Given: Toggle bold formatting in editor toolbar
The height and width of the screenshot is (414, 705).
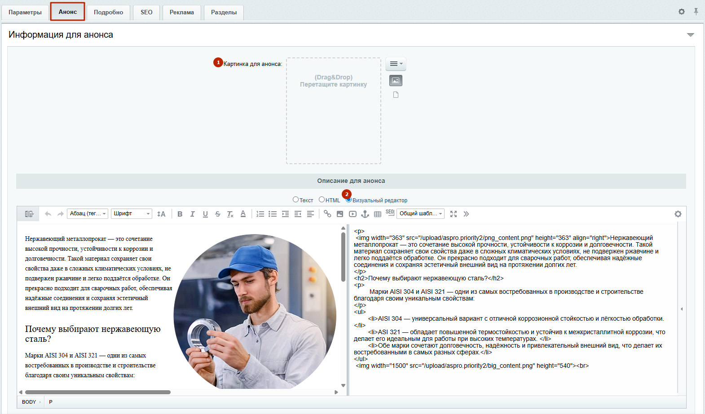Looking at the screenshot, I should tap(180, 214).
